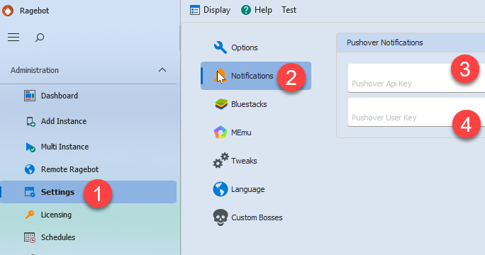Collapse the Administration section chevron

point(162,70)
